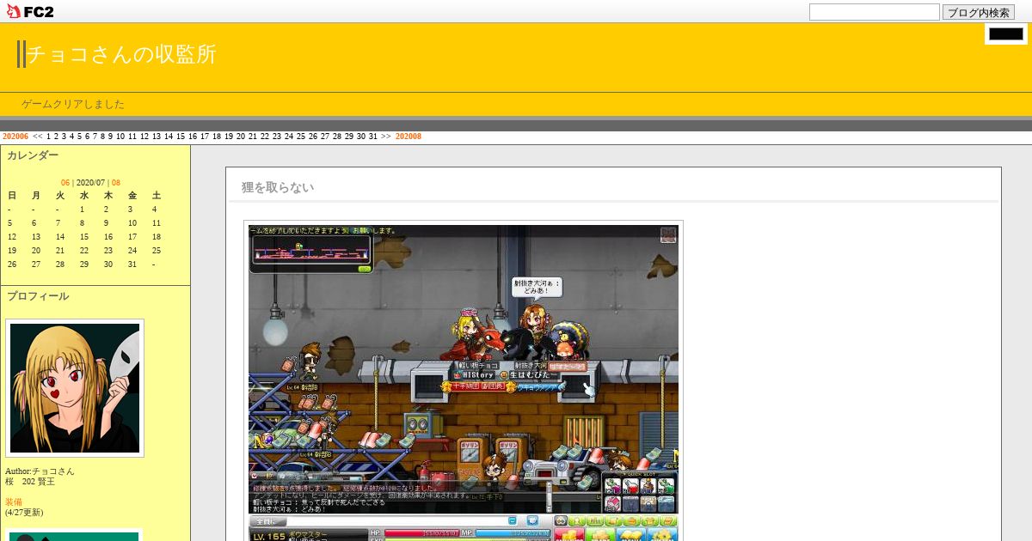
Task: Click the プロフィール sidebar heading
Action: 38,296
